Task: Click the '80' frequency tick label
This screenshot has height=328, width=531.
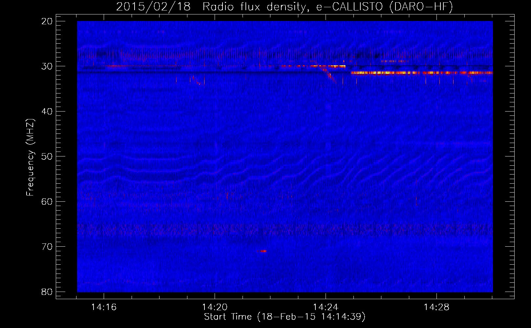Action: 47,292
